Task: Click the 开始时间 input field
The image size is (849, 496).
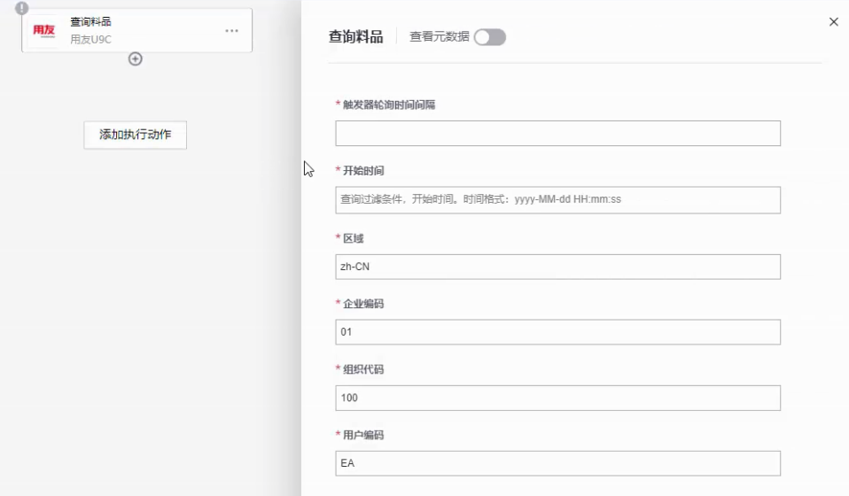Action: [557, 200]
